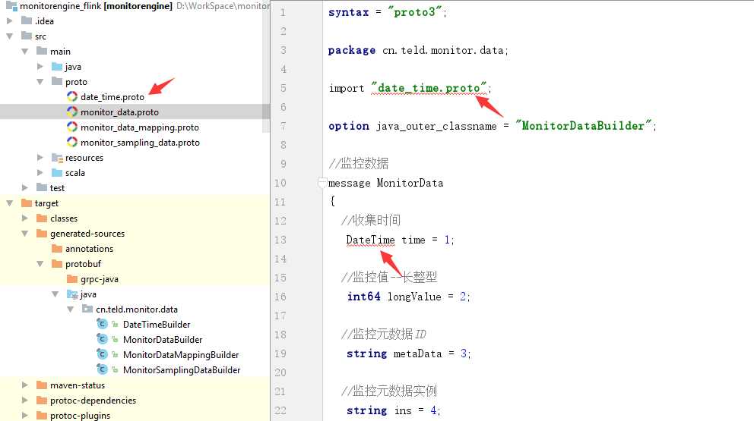Click line number 10 in the gutter

tap(280, 183)
